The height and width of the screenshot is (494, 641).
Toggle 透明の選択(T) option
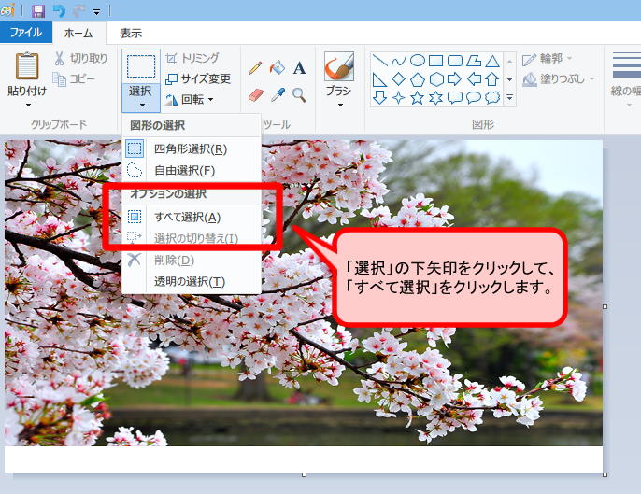(x=192, y=281)
